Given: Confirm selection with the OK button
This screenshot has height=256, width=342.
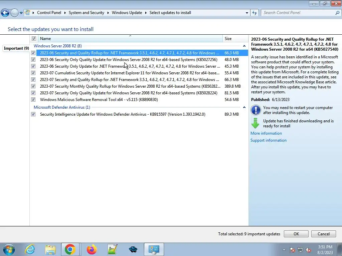Looking at the screenshot, I should tap(296, 234).
